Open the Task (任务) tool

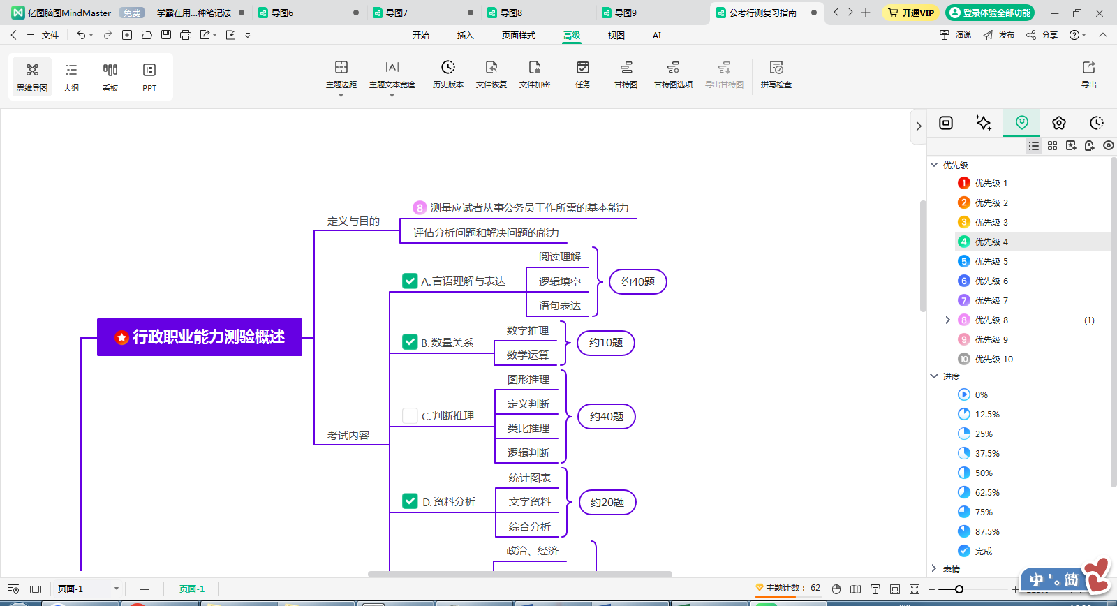(x=583, y=75)
